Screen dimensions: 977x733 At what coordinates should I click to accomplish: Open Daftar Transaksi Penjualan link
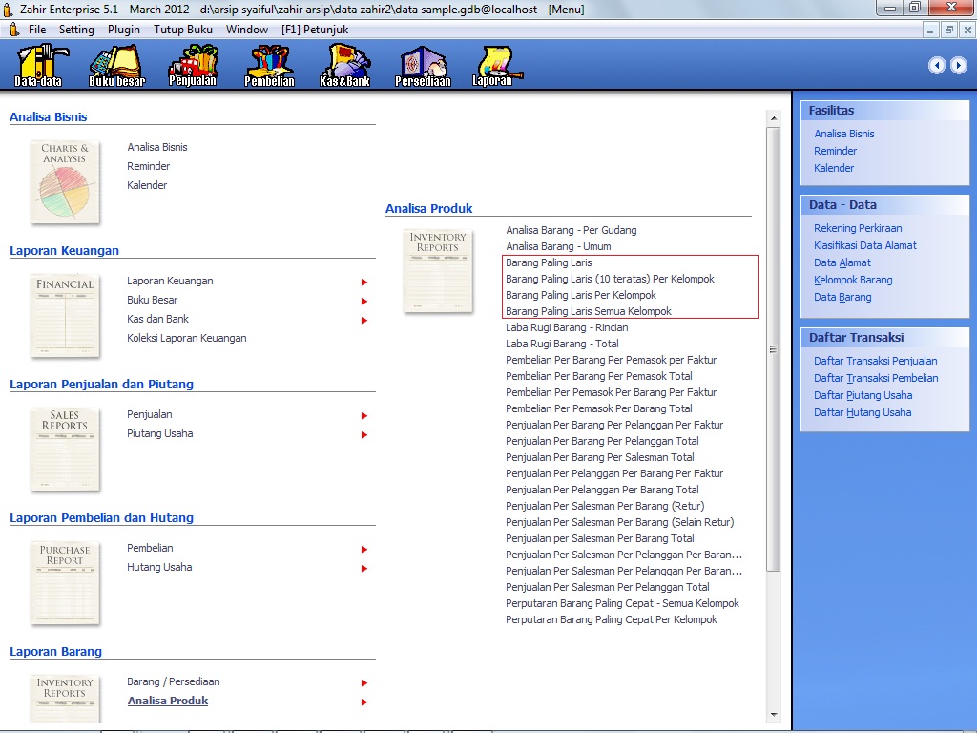coord(875,361)
